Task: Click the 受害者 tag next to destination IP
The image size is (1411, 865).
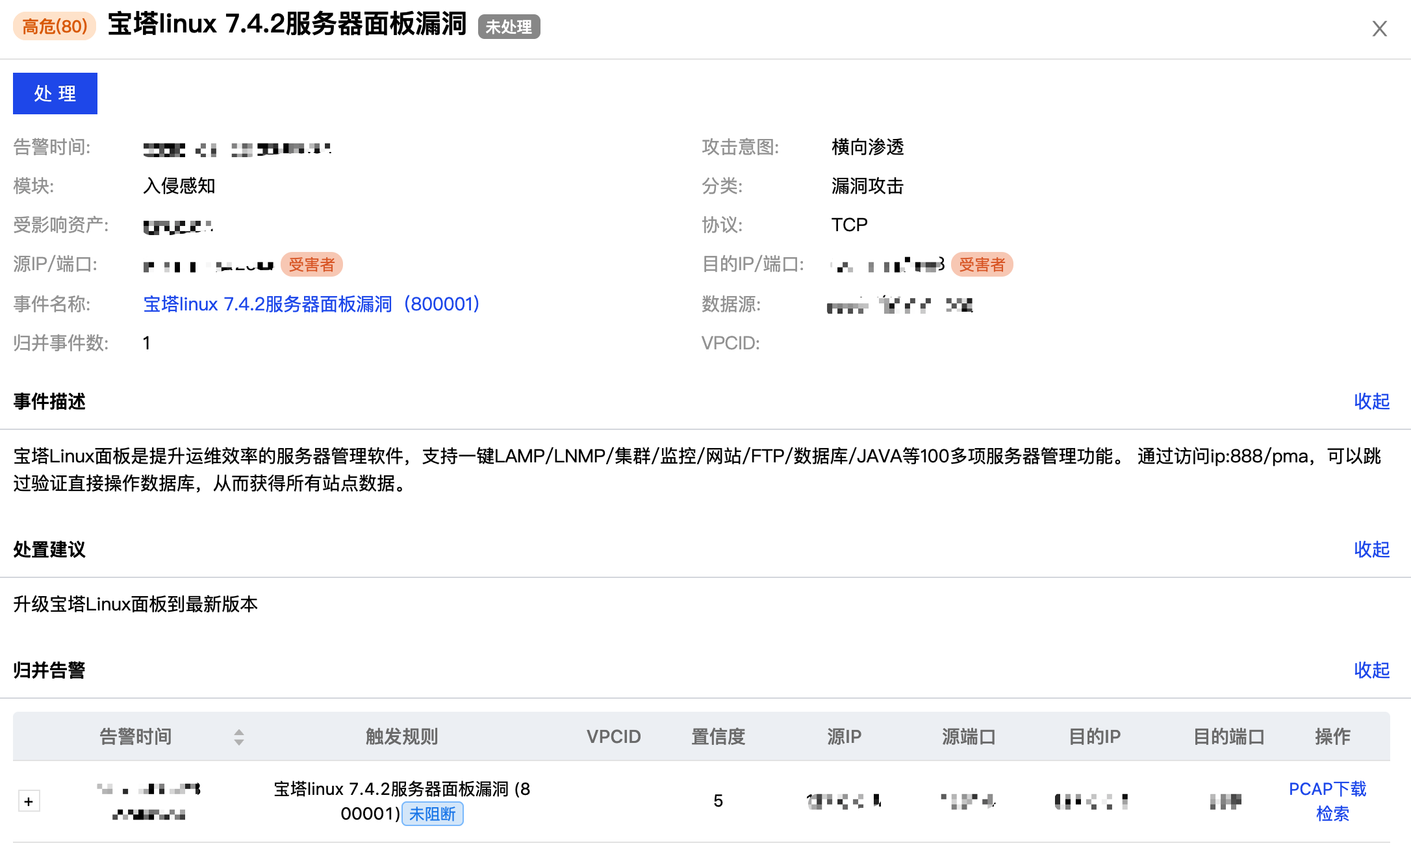Action: (982, 264)
